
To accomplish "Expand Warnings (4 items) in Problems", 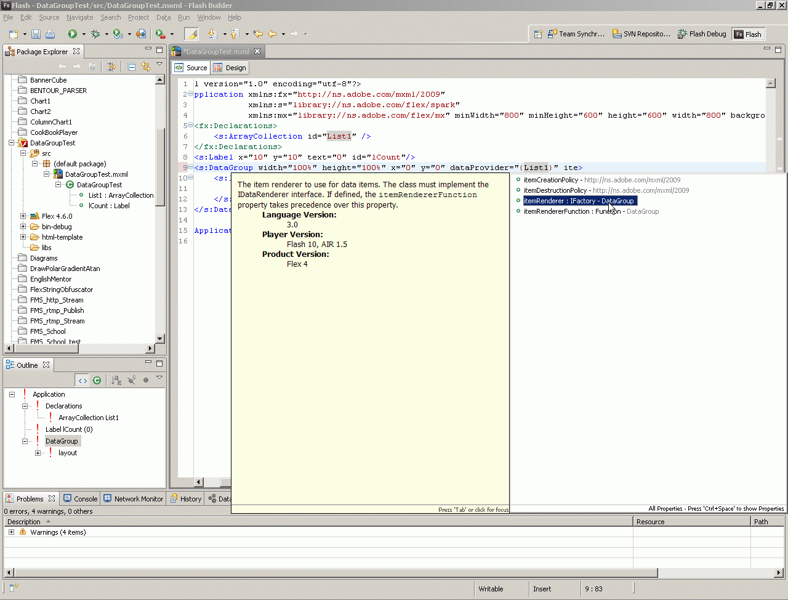I will point(11,532).
